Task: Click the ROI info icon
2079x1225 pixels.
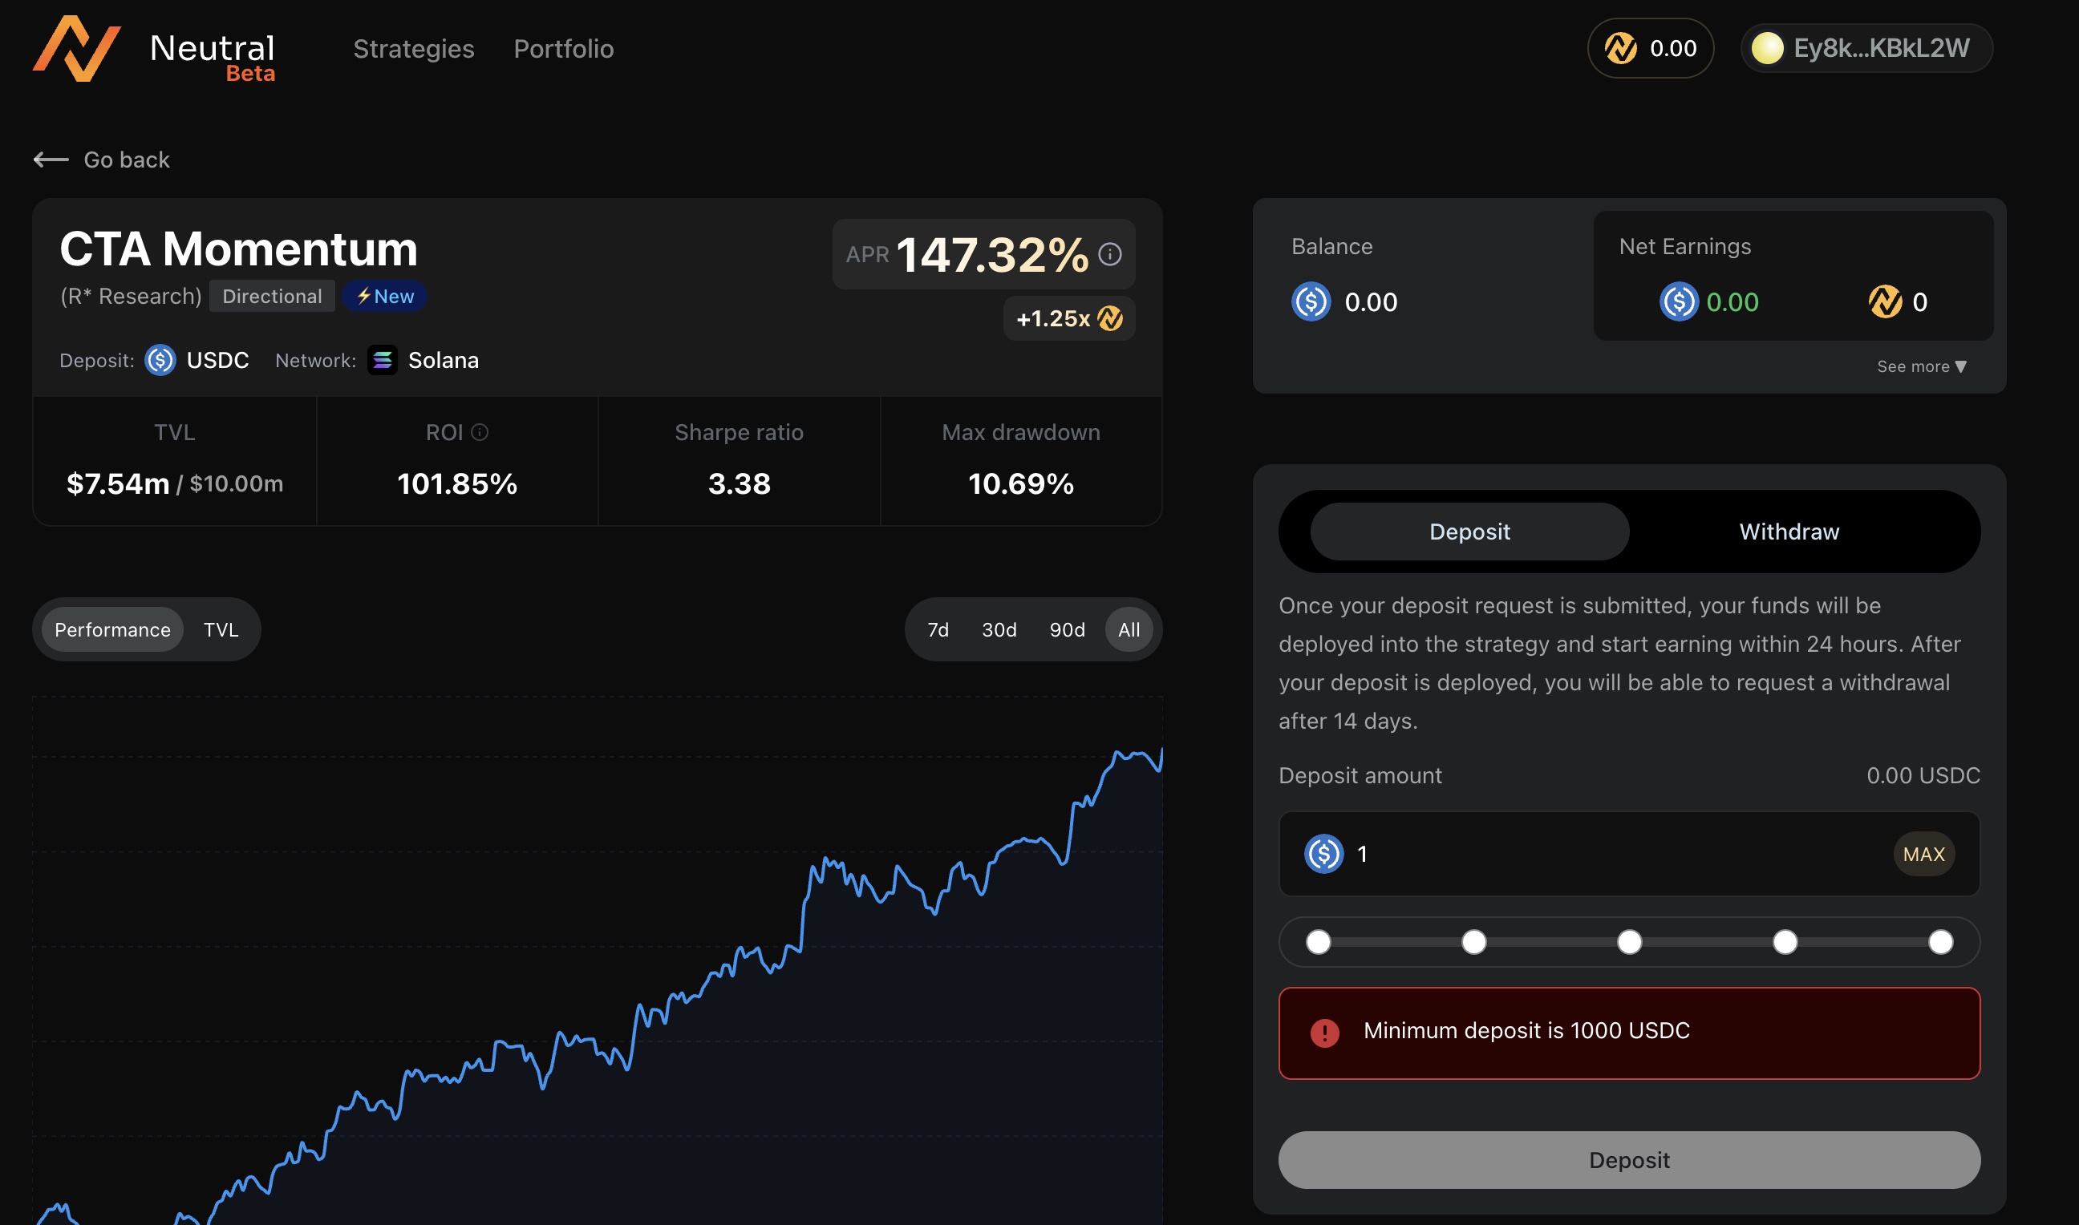Action: point(480,433)
